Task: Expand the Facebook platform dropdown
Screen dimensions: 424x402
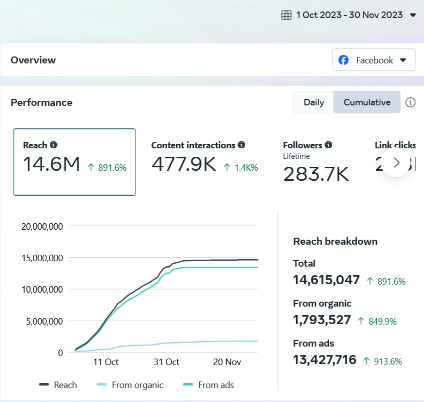Action: point(403,60)
